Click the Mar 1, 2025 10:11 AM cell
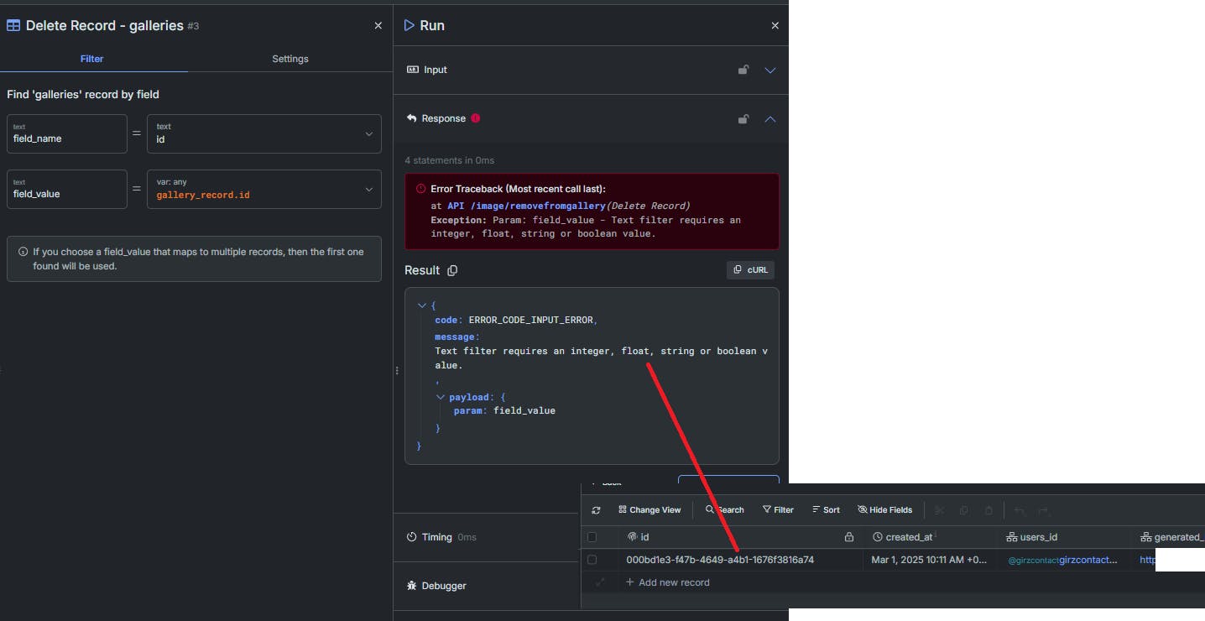 [930, 560]
